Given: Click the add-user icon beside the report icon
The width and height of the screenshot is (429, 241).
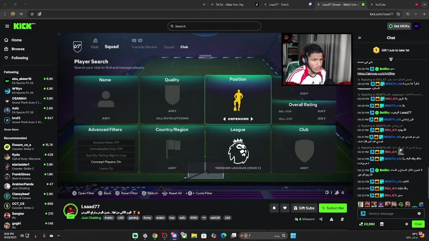Looking at the screenshot, I should [342, 219].
